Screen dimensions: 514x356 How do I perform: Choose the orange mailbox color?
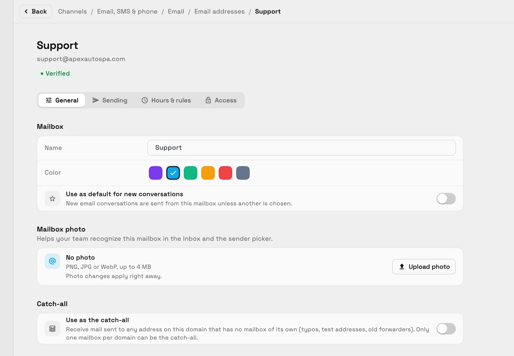point(208,173)
